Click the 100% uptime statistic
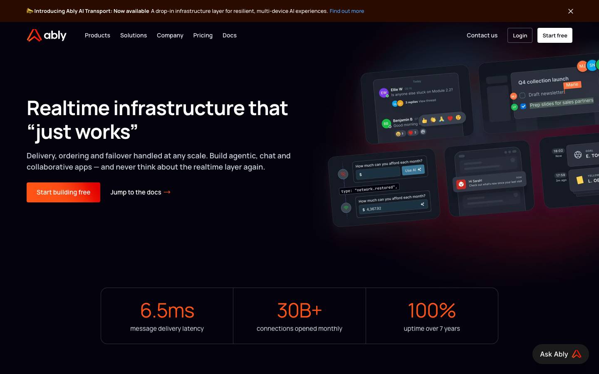This screenshot has width=599, height=374. pyautogui.click(x=432, y=316)
